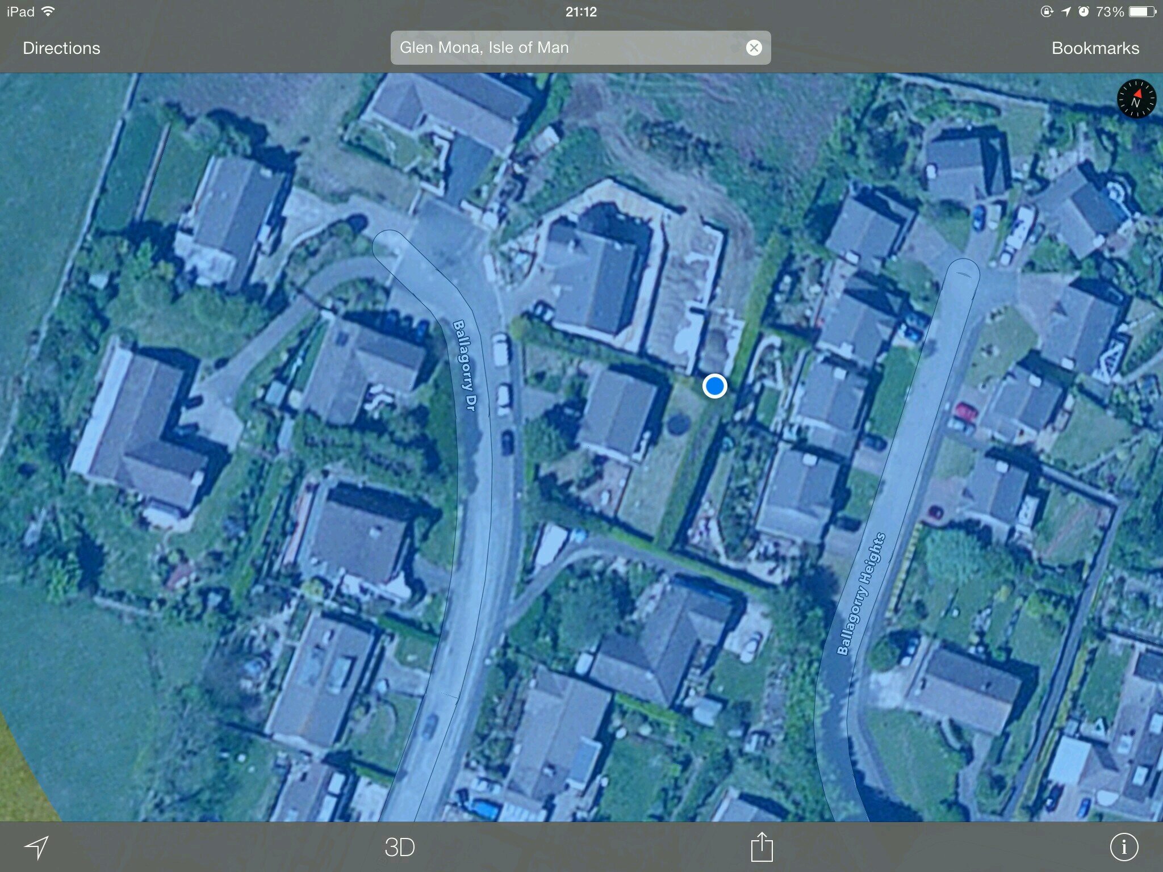Screen dimensions: 1163x872
Task: Tap the iPad label in status bar
Action: (x=21, y=11)
